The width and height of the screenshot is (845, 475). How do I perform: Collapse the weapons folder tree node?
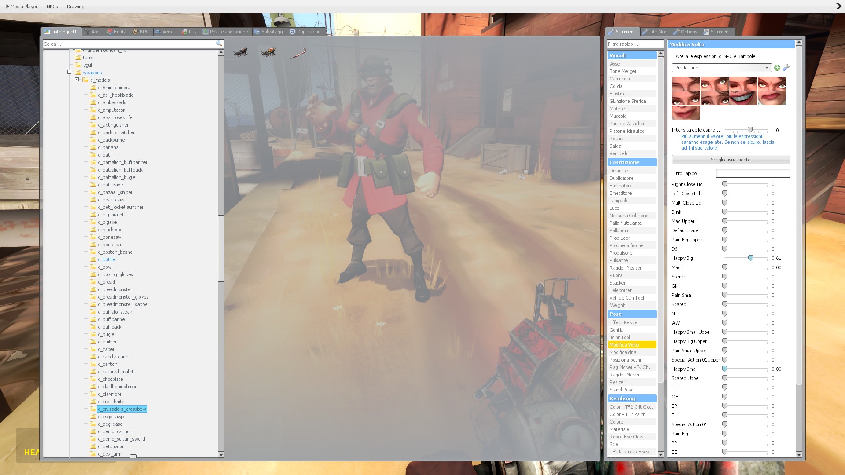coord(70,72)
